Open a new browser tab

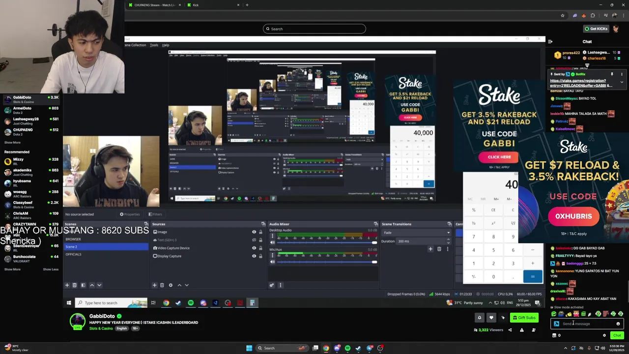pos(247,5)
